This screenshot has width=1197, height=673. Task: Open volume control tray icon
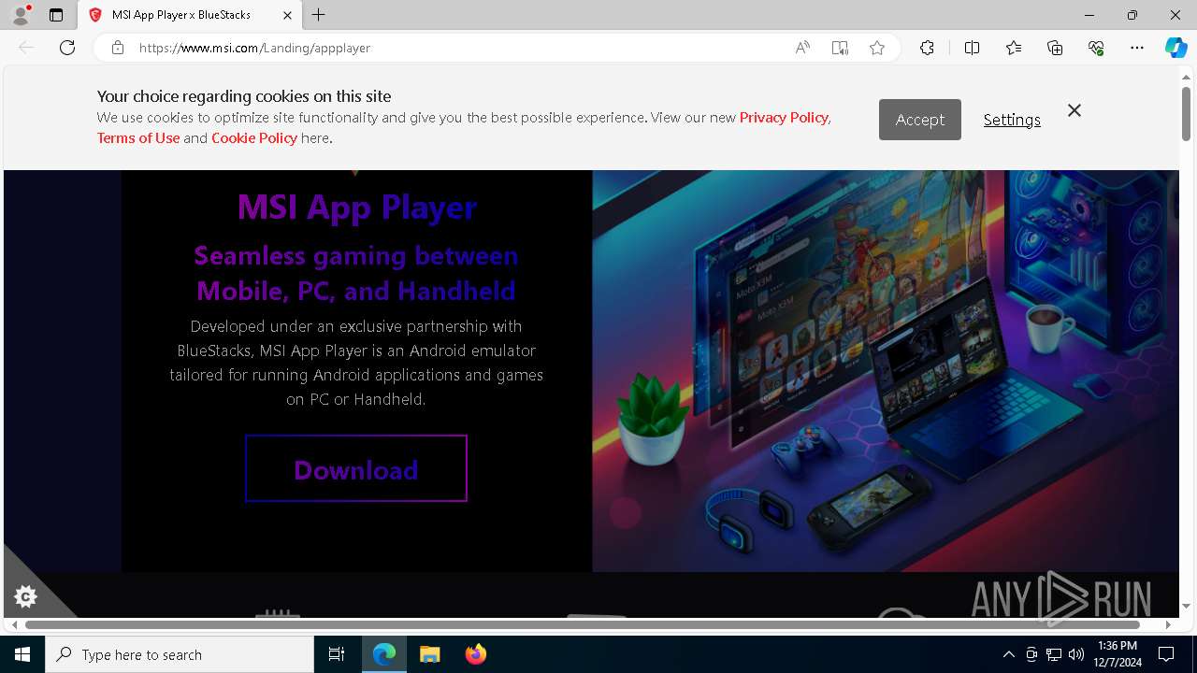point(1075,654)
